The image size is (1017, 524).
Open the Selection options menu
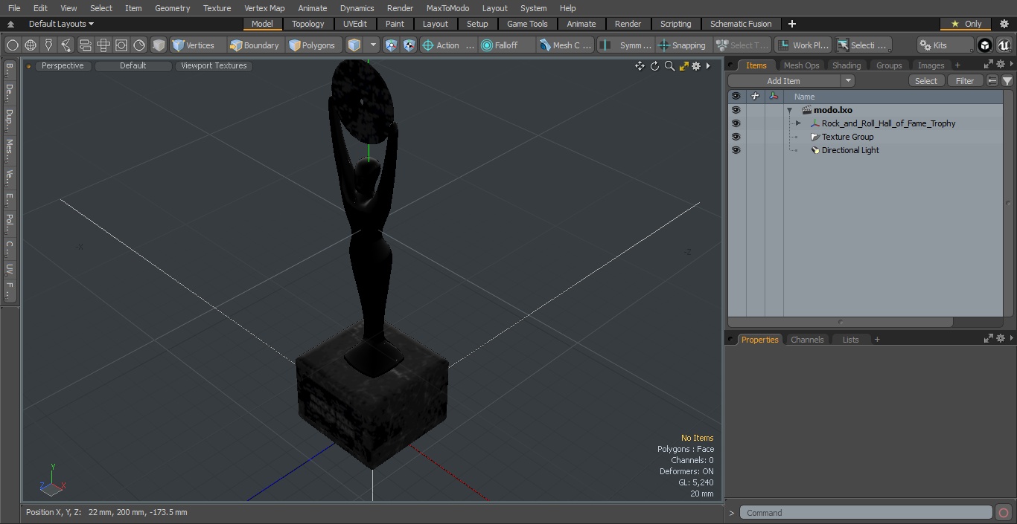pos(864,45)
